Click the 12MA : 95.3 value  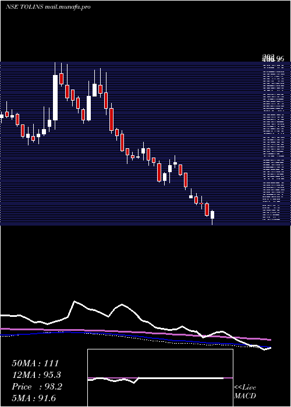37,375
